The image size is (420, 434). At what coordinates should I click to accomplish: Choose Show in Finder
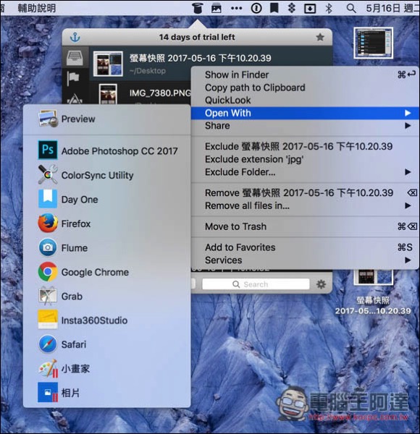tap(305, 75)
